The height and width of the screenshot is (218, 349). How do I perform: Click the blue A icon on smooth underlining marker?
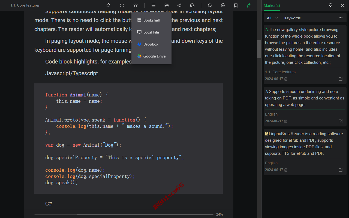tap(266, 92)
